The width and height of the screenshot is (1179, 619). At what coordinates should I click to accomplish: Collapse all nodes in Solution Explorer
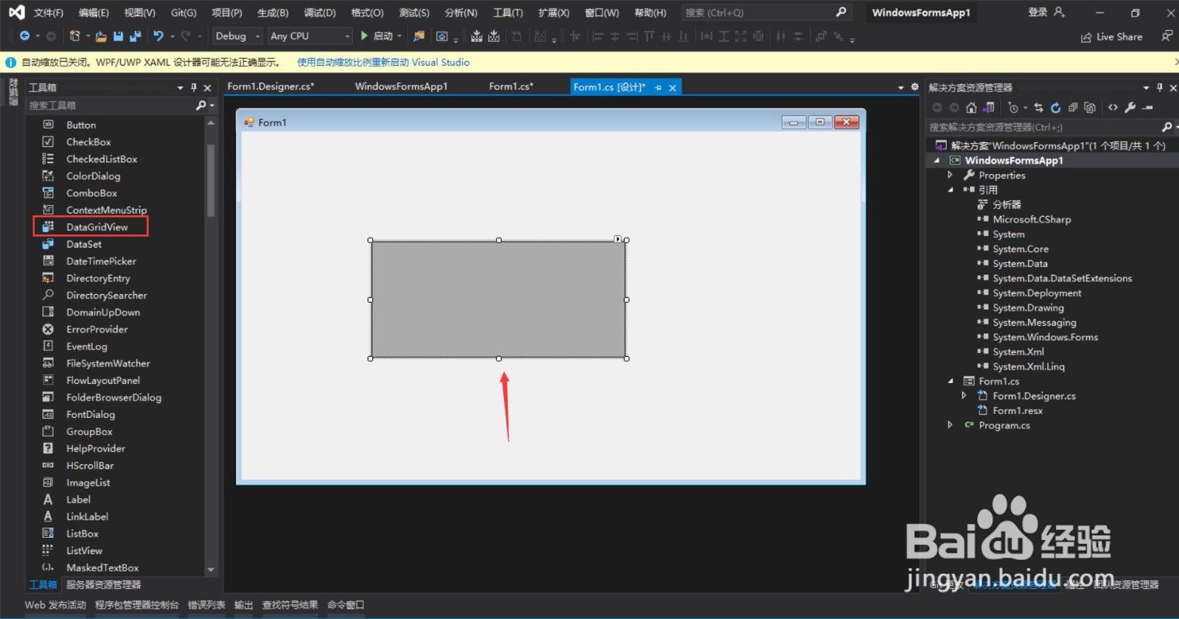click(x=1073, y=108)
